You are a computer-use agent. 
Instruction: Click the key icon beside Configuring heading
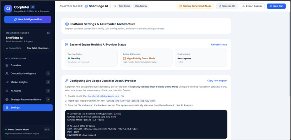coord(67,81)
